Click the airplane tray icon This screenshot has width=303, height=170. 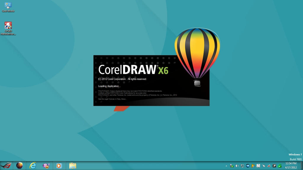pyautogui.click(x=264, y=166)
